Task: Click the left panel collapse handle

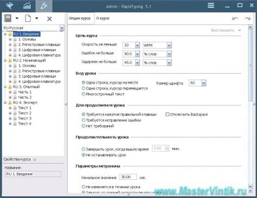Action: 66,104
